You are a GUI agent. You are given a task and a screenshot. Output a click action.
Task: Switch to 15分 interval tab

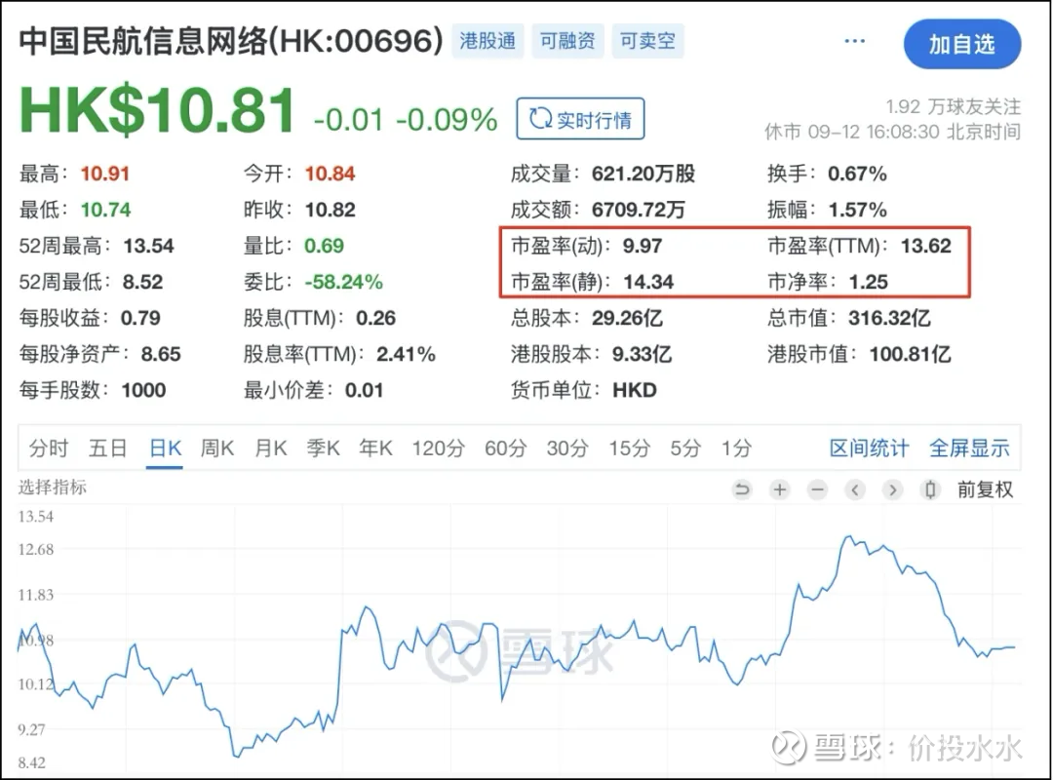(629, 448)
